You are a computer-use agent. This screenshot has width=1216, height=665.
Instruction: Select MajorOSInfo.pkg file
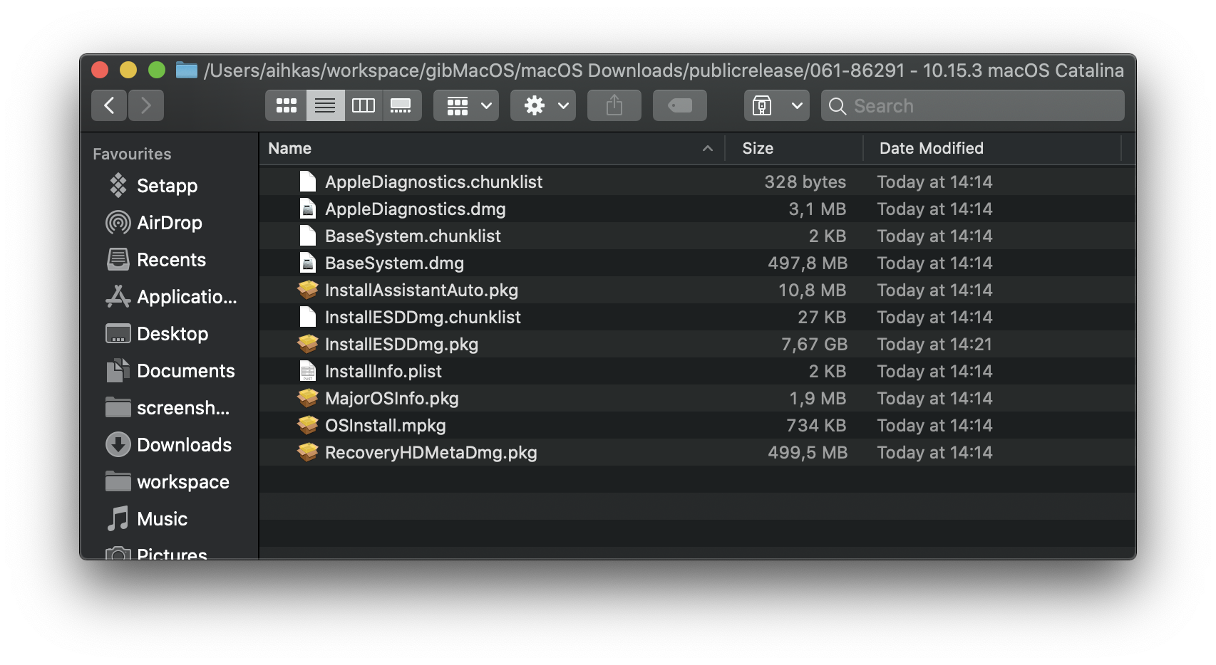(x=697, y=398)
